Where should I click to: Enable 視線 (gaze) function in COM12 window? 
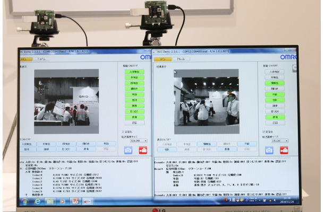(275, 106)
